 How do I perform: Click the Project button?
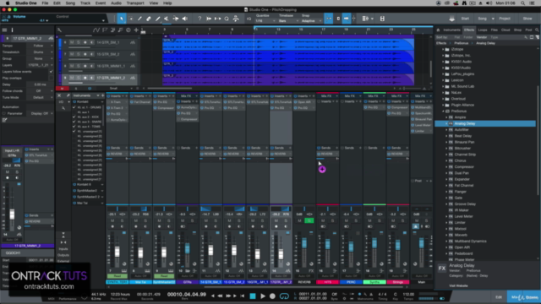click(x=505, y=19)
